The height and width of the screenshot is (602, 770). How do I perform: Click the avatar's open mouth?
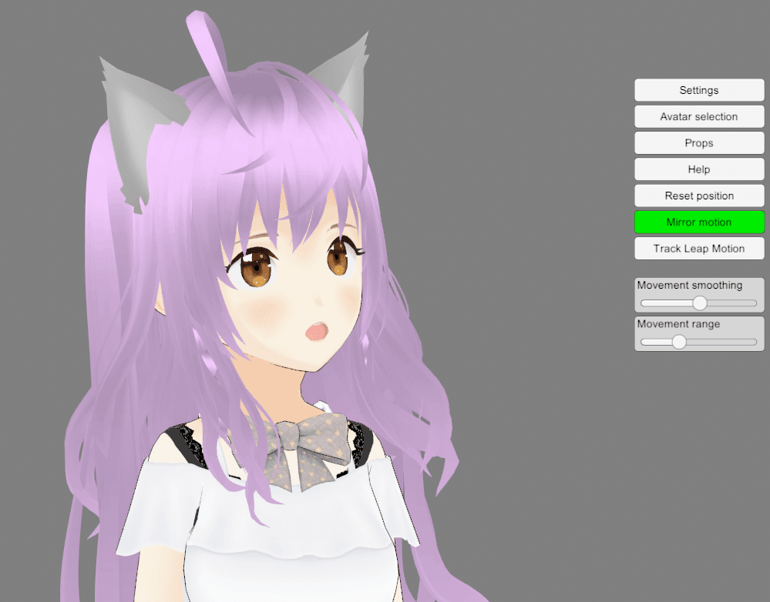317,331
